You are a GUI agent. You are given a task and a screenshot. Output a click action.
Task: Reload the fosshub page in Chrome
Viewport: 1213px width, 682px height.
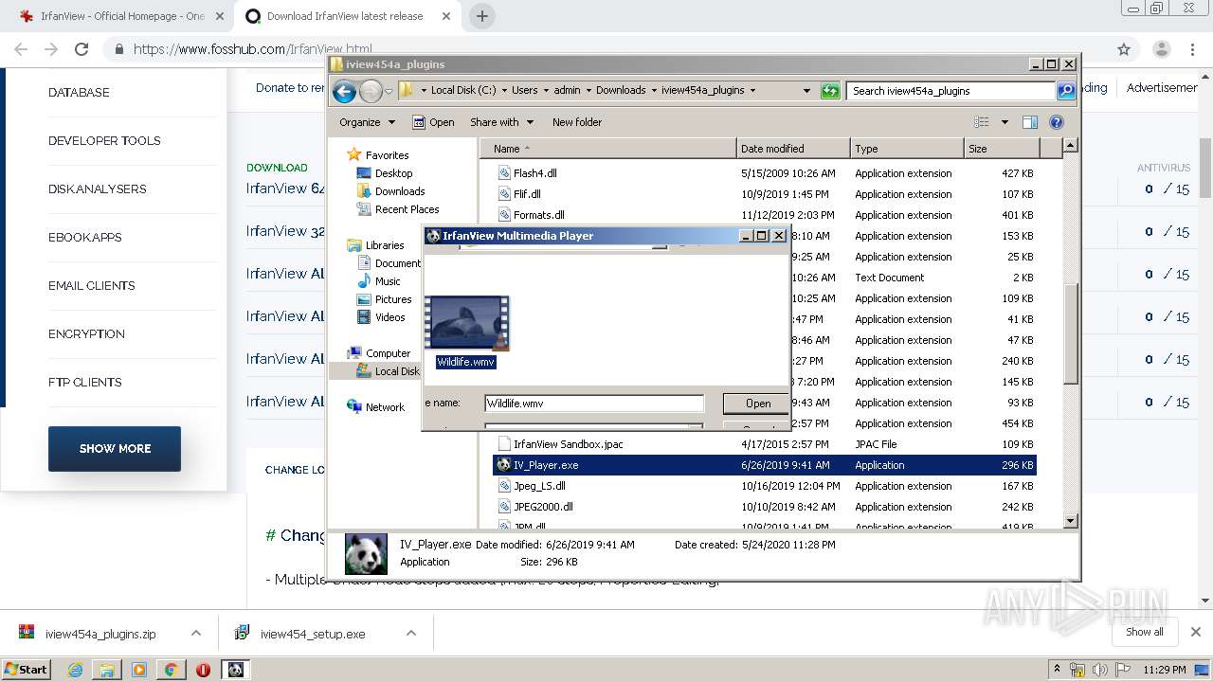81,49
